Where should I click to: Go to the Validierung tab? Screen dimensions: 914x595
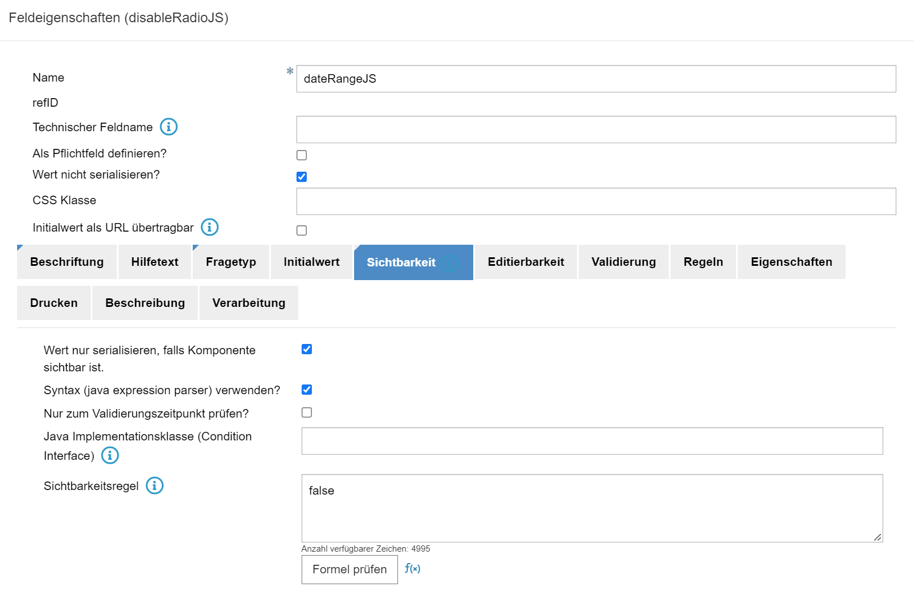coord(623,262)
